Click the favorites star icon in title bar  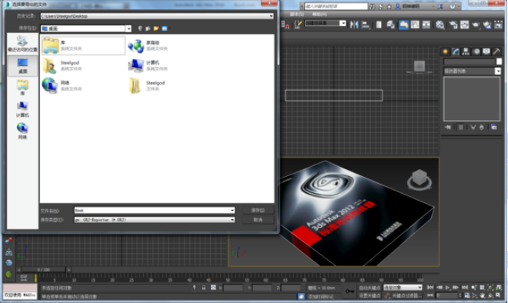[389, 6]
